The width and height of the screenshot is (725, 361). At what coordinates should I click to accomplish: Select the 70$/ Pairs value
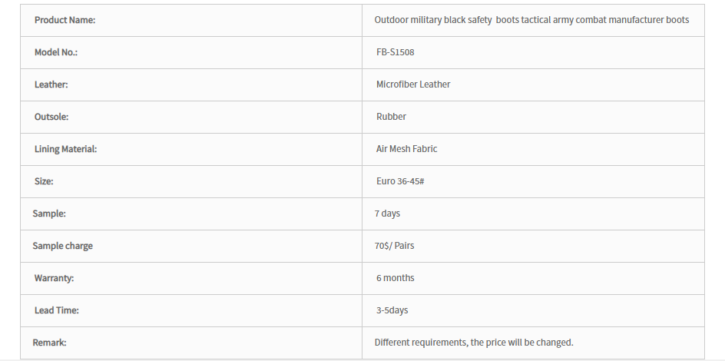coord(395,246)
